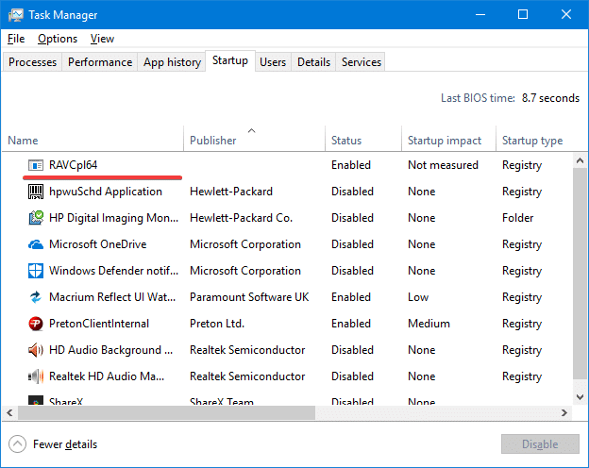Screen dimensions: 589x468
Task: Click the vertical scrollbar up arrow
Action: 580,160
